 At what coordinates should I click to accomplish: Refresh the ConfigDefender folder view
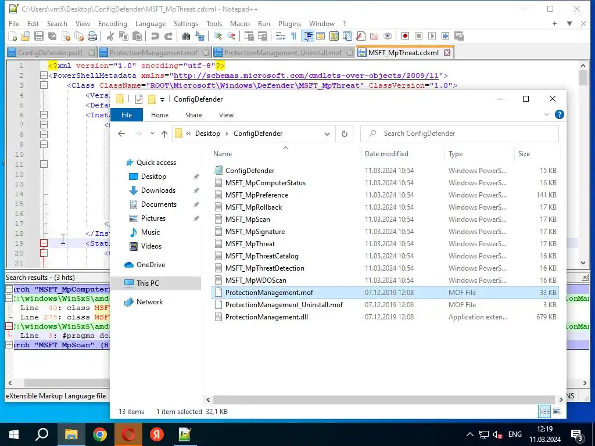coord(344,134)
